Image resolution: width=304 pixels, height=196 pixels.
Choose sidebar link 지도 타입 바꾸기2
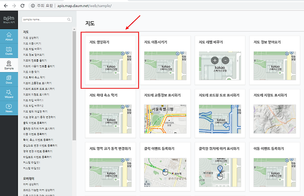[33, 106]
